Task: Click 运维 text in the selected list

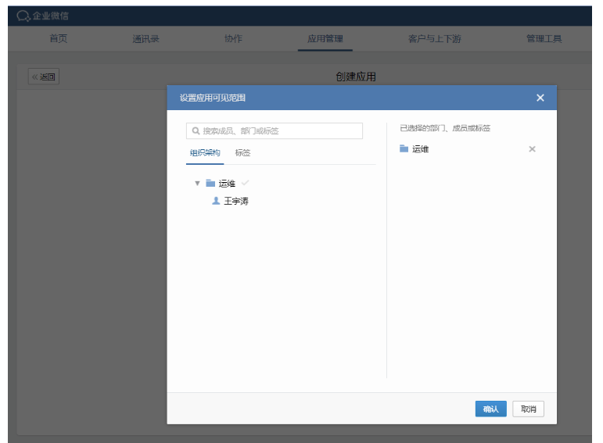Action: 420,148
